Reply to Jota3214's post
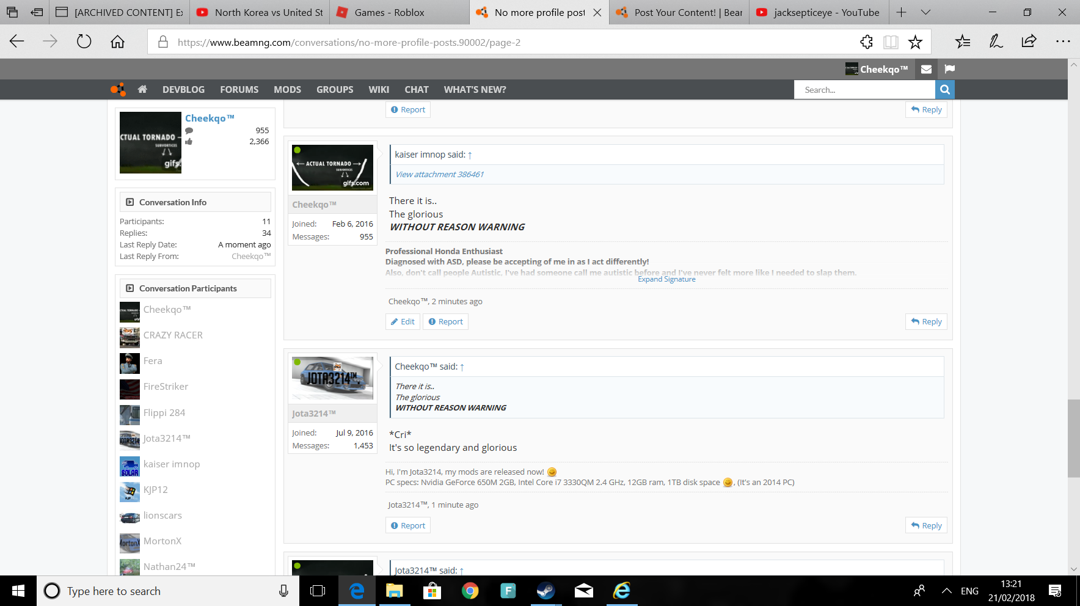This screenshot has width=1080, height=606. pos(926,525)
